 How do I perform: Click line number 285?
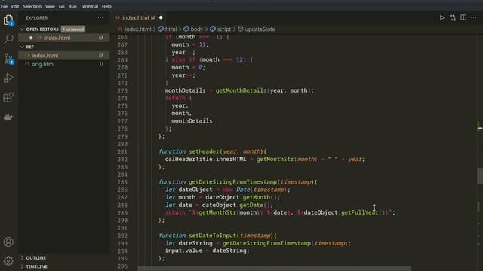[x=122, y=182]
